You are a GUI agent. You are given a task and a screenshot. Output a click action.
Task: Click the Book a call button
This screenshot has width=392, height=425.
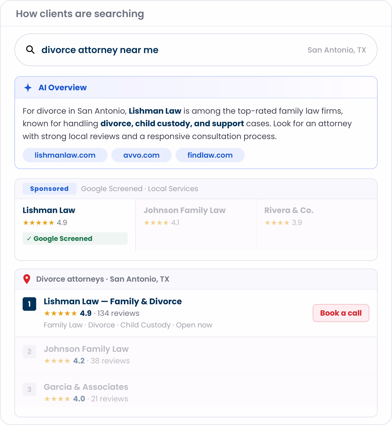[x=341, y=313]
